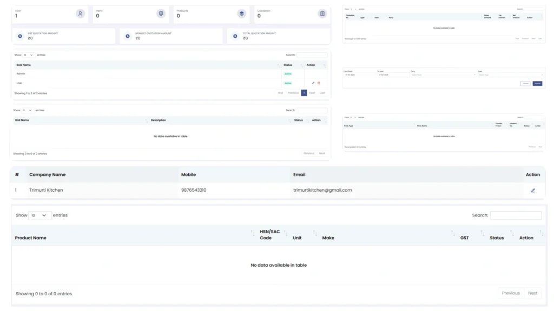
Task: Click the Total Quotation Amount rupee icon
Action: [235, 36]
